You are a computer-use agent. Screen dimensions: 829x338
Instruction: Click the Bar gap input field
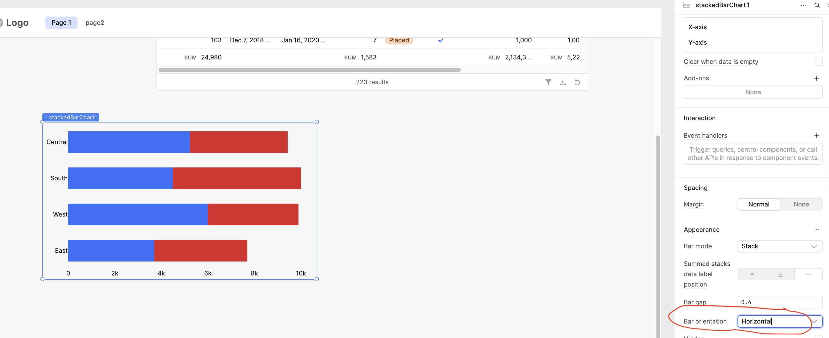(779, 302)
